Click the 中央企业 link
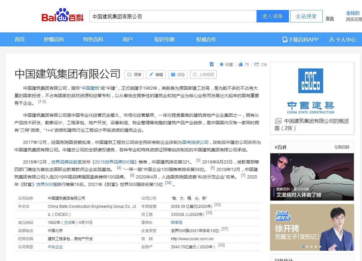The height and width of the screenshot is (261, 362). (x=55, y=247)
